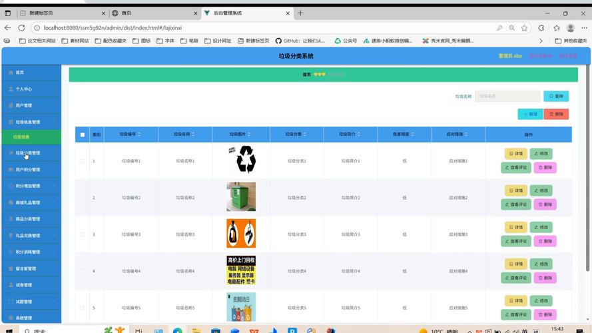Click the 首页 home icon in the sidebar
The height and width of the screenshot is (333, 592).
click(x=11, y=73)
